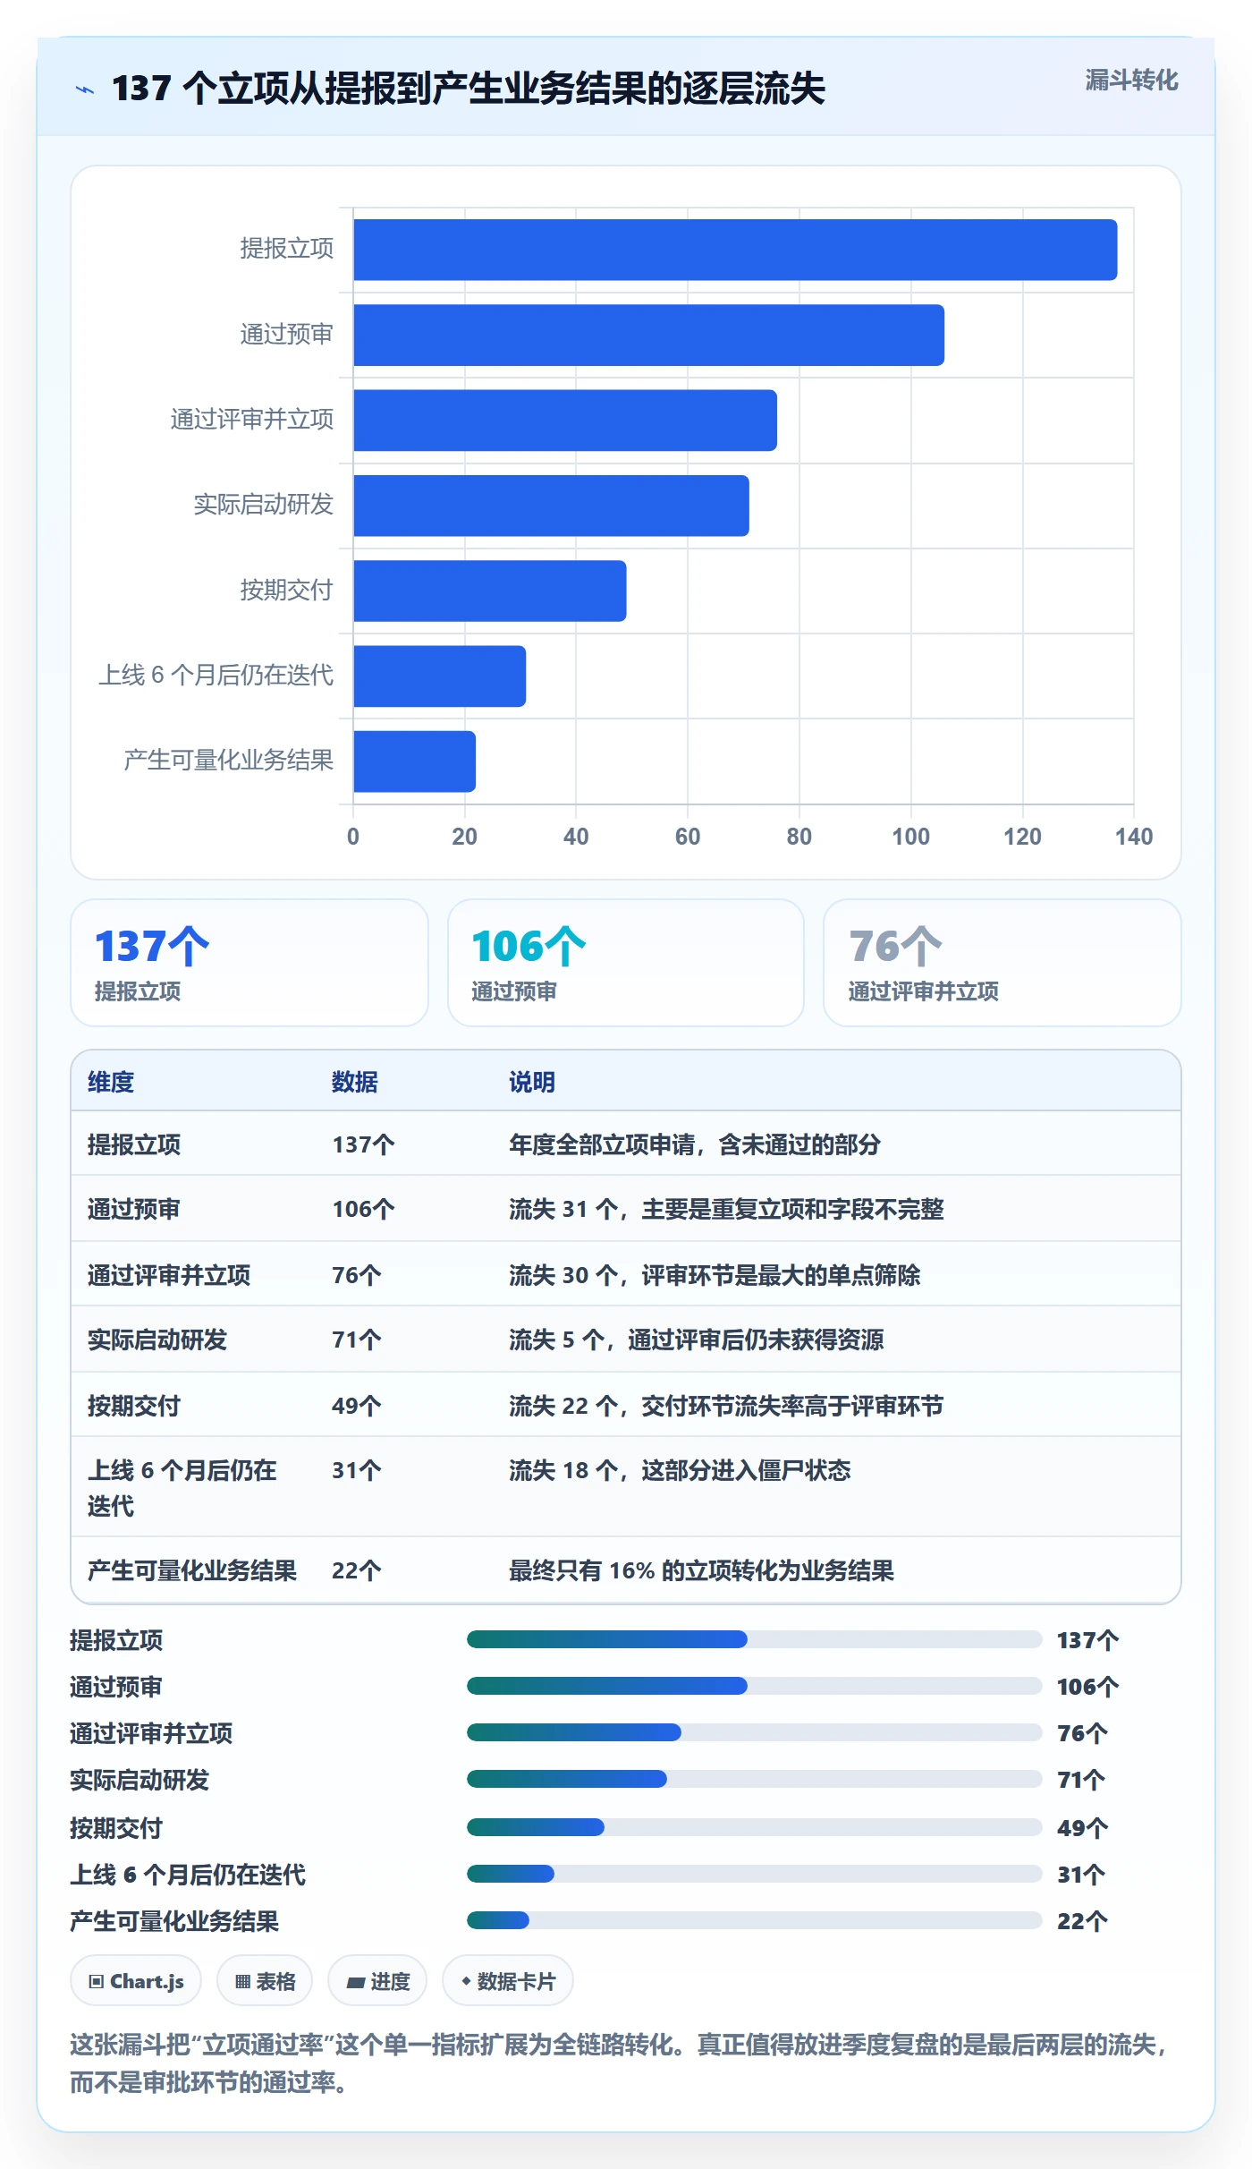Viewport: 1252px width, 2169px height.
Task: Select table row label 提报立项
Action: tap(134, 1144)
